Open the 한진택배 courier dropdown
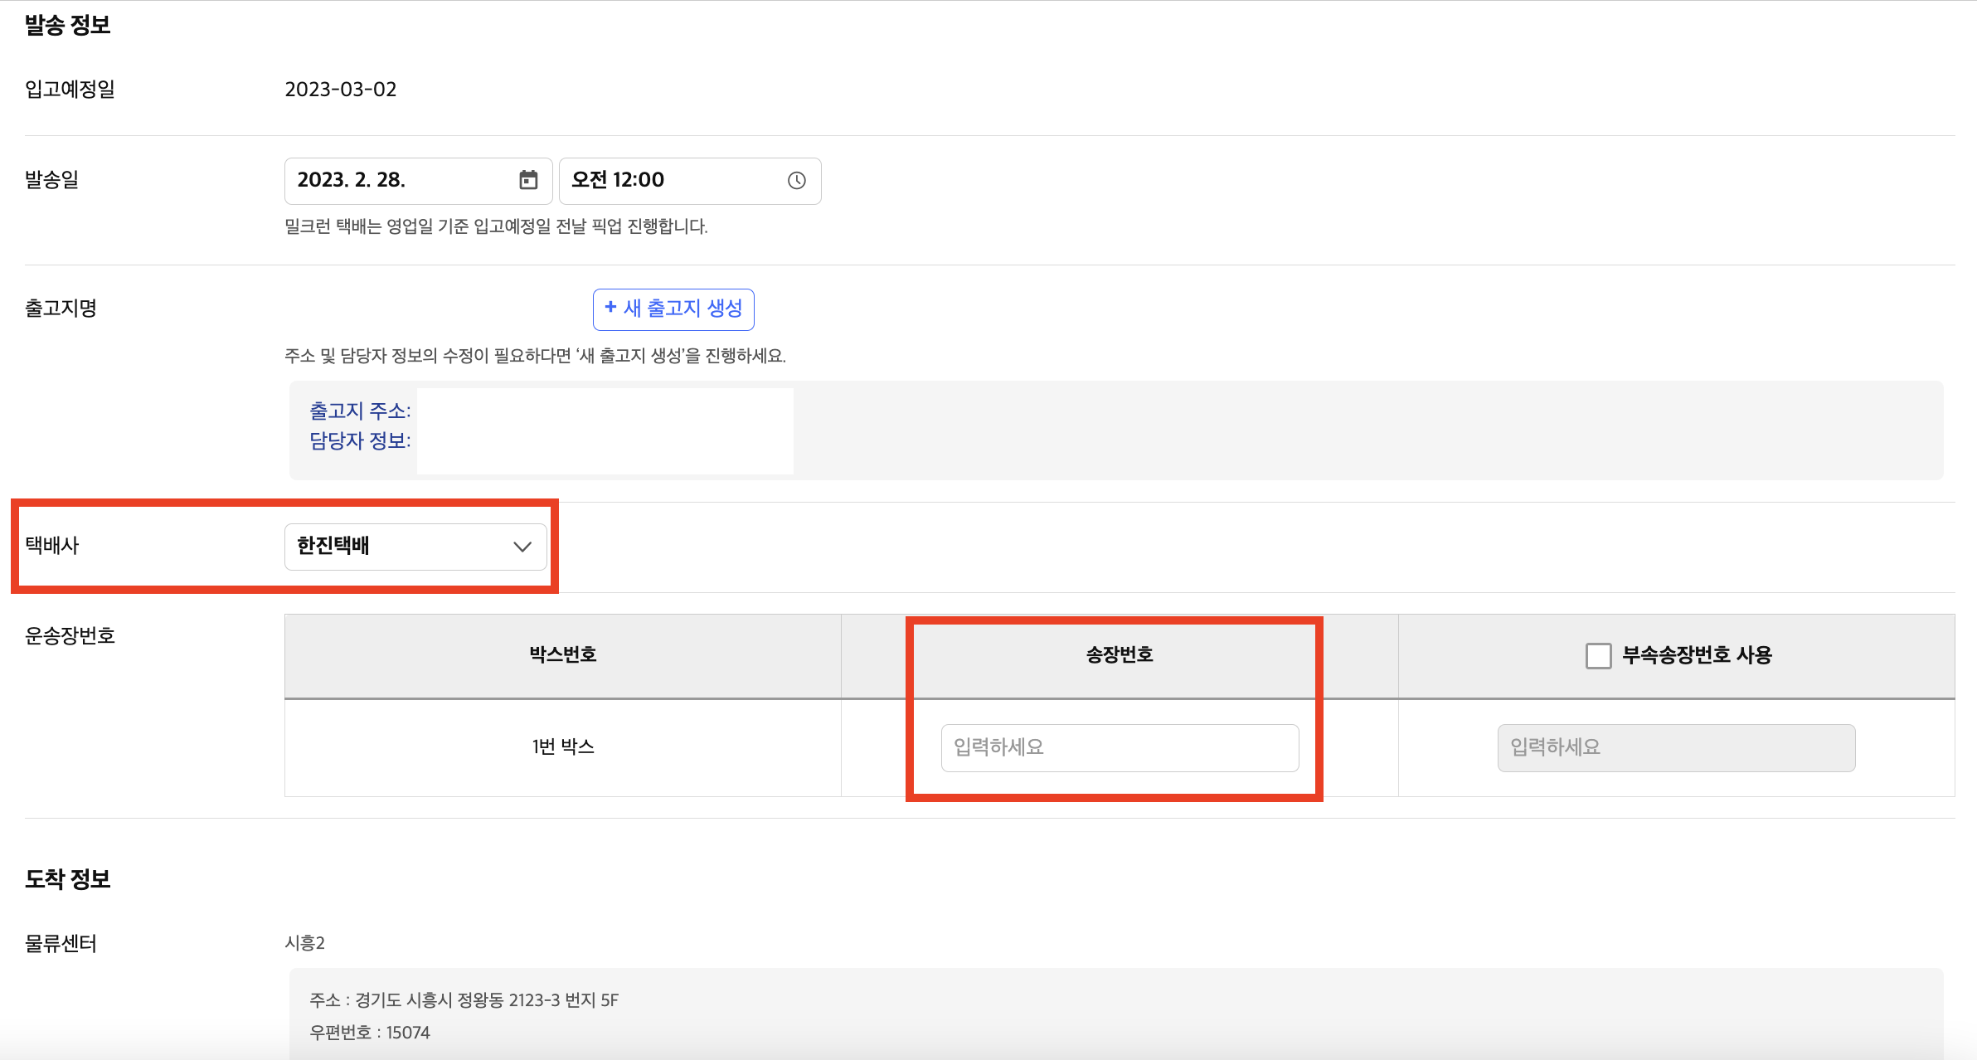 [415, 547]
